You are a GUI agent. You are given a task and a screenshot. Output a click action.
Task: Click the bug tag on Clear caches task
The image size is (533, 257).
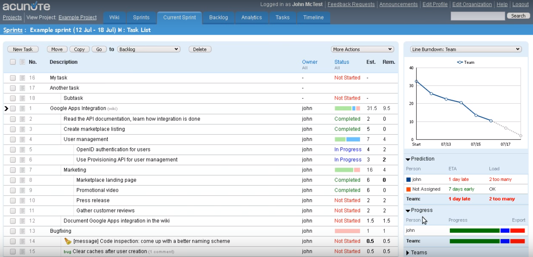[67, 252]
